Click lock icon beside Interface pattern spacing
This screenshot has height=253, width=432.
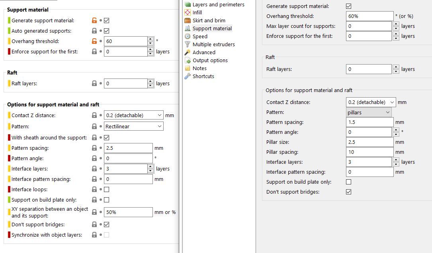coord(94,179)
